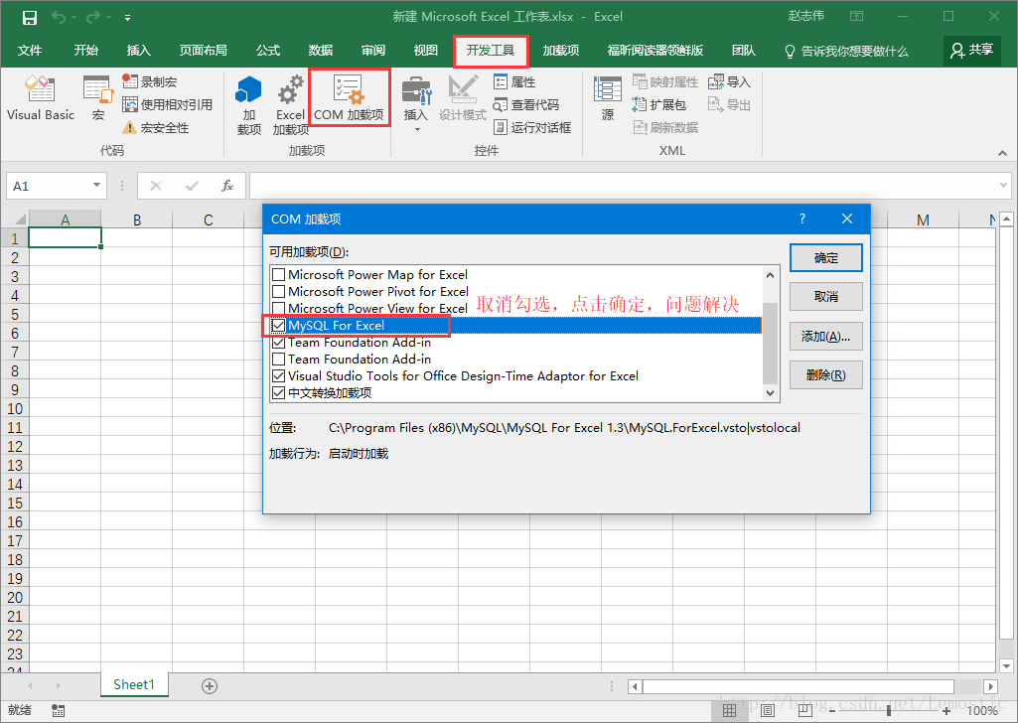This screenshot has width=1018, height=723.
Task: Switch to the Page Layout (页面布局) tab
Action: [x=204, y=51]
